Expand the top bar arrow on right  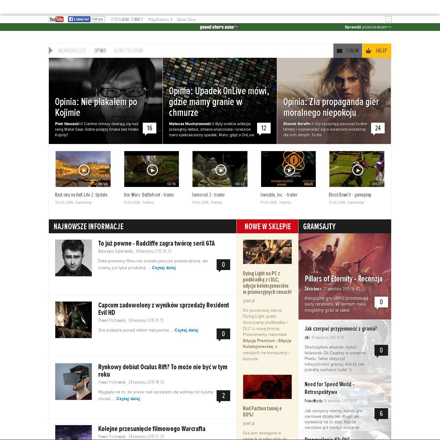click(388, 19)
